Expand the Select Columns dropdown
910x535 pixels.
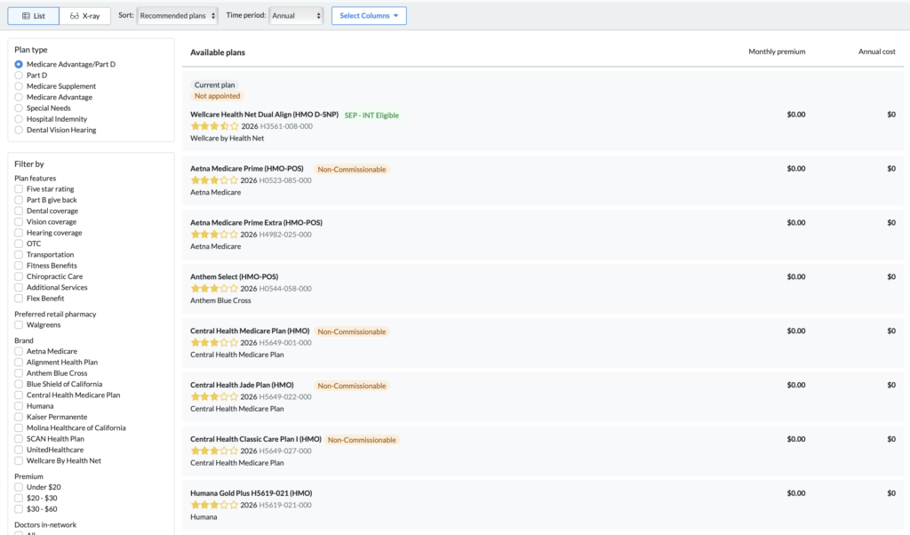tap(369, 16)
